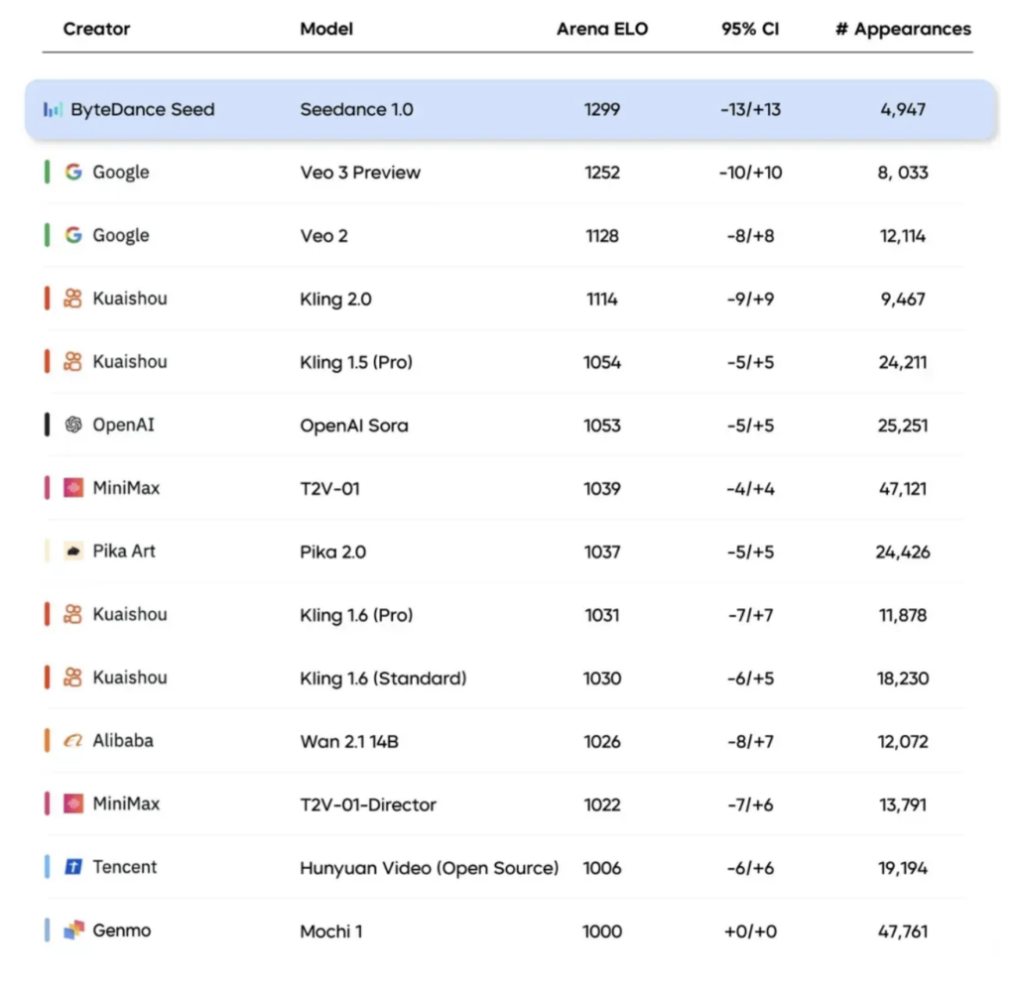The height and width of the screenshot is (988, 1016).
Task: Click the Arena ELO value 1299
Action: click(x=602, y=109)
